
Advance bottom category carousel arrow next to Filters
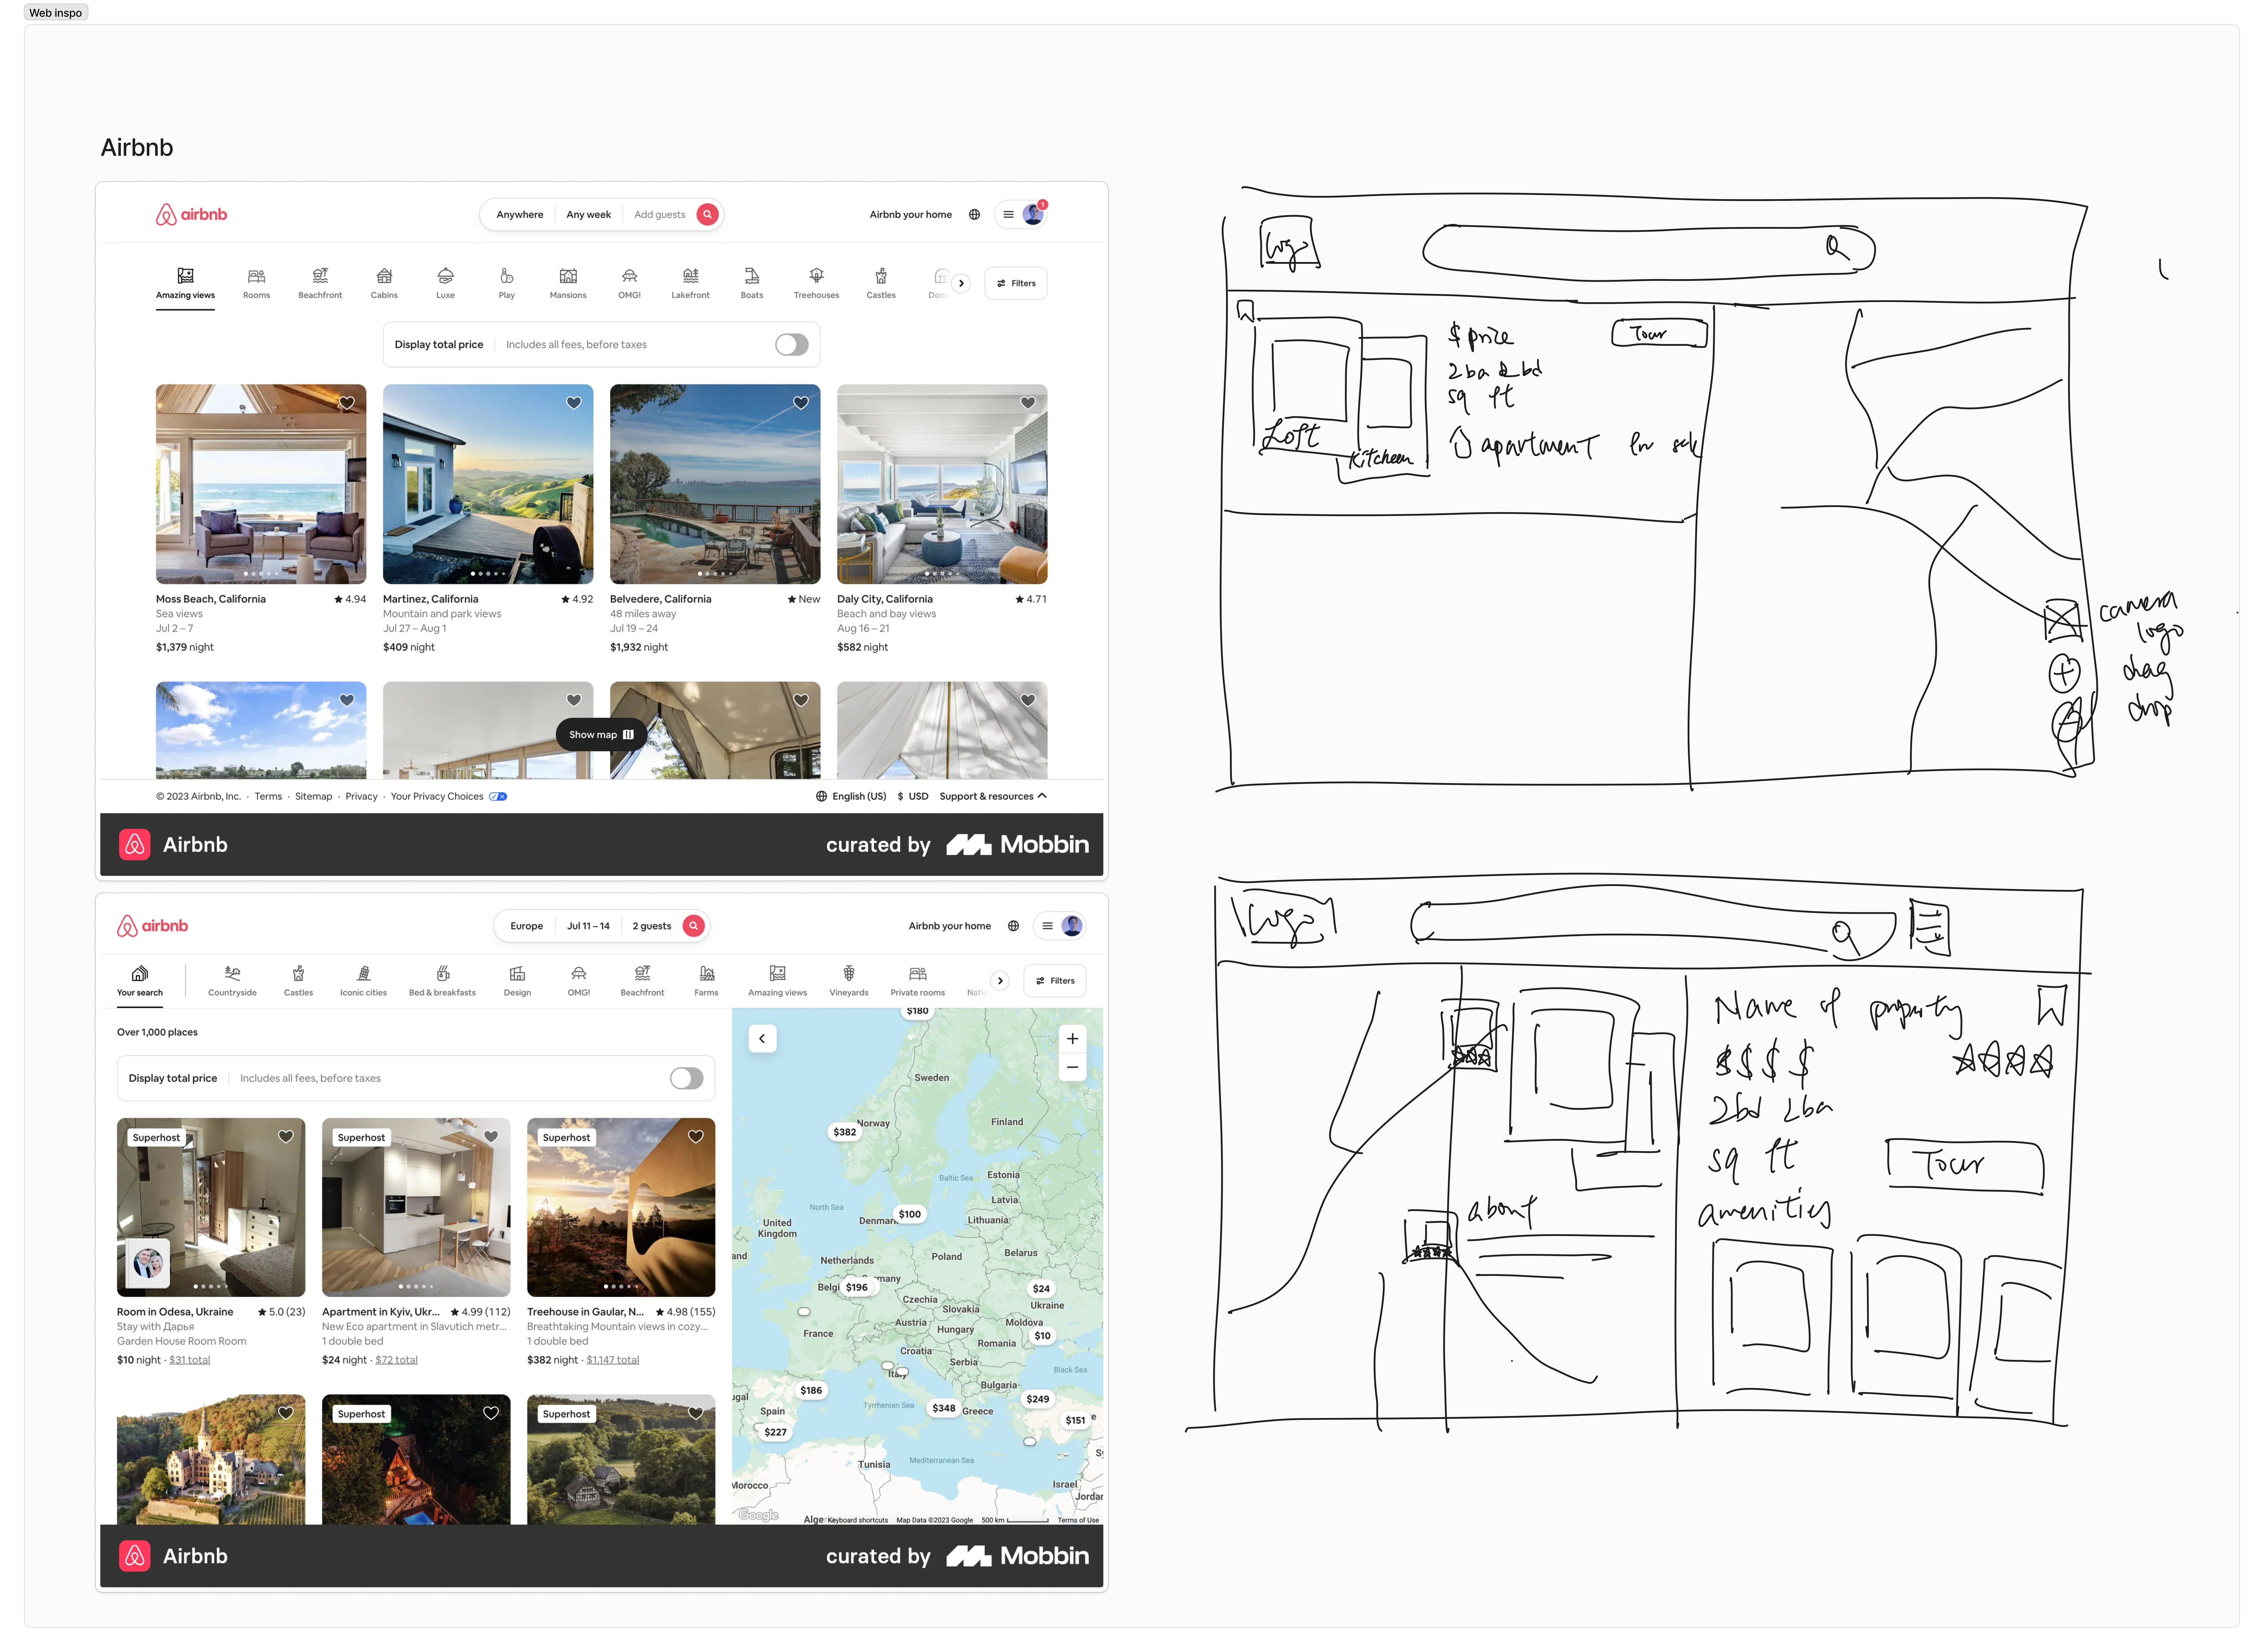(1000, 981)
